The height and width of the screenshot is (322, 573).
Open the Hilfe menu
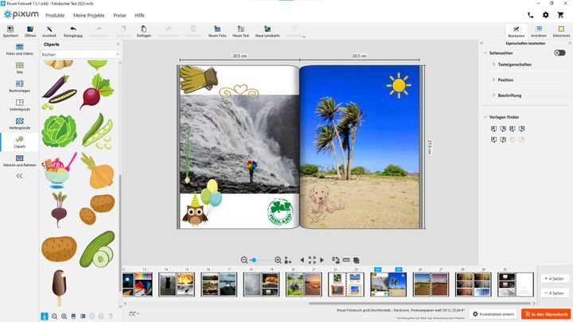tap(139, 15)
